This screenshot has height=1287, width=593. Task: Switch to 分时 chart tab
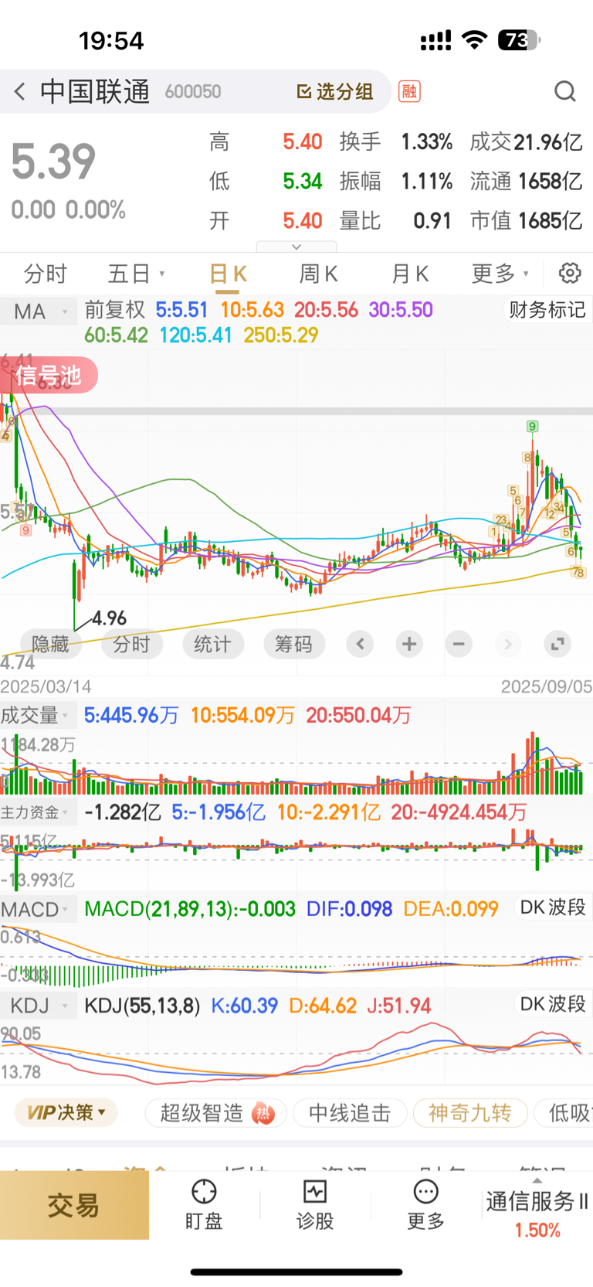tap(46, 274)
